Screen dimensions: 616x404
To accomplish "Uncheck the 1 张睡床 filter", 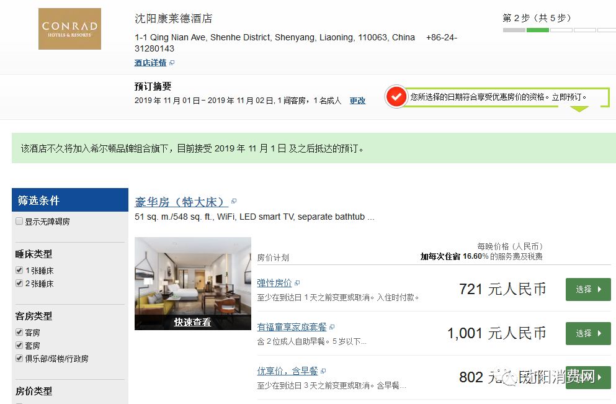I will [19, 271].
